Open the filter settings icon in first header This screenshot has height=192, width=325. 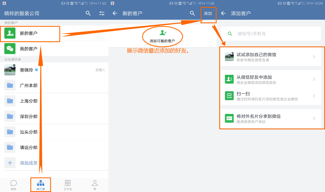pos(102,14)
